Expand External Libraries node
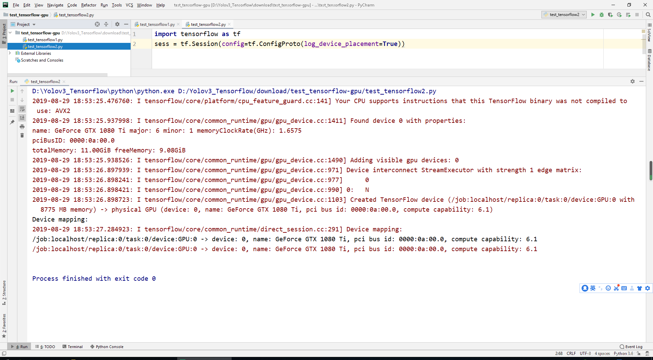 [10, 53]
